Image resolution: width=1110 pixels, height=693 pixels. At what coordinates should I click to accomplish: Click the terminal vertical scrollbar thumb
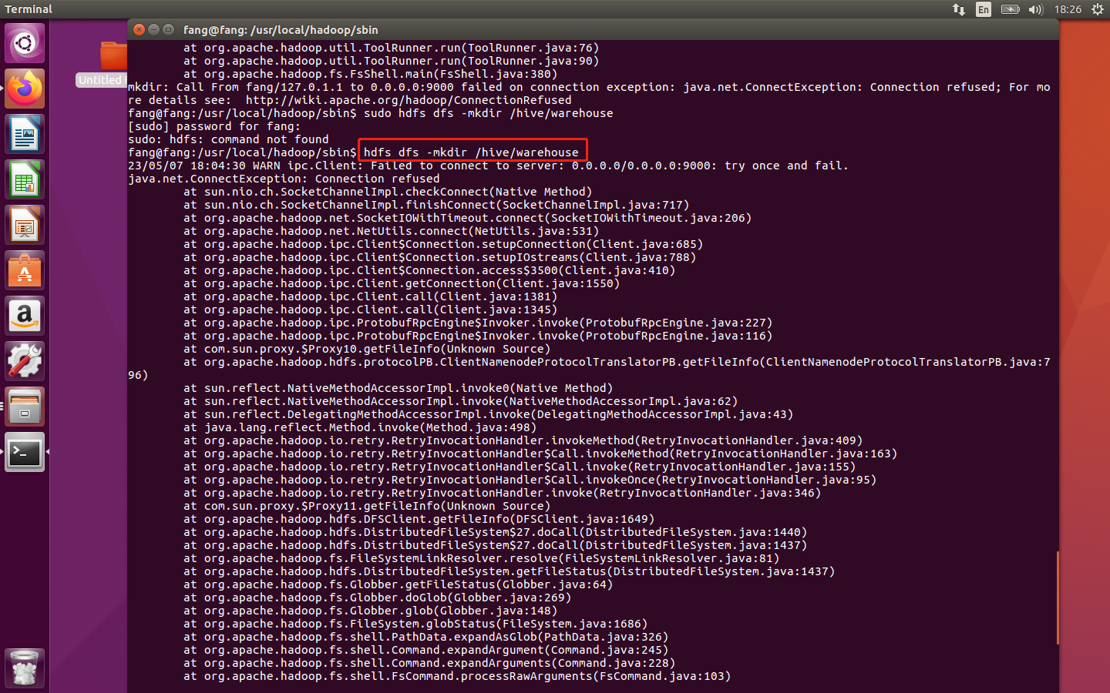(x=1058, y=598)
